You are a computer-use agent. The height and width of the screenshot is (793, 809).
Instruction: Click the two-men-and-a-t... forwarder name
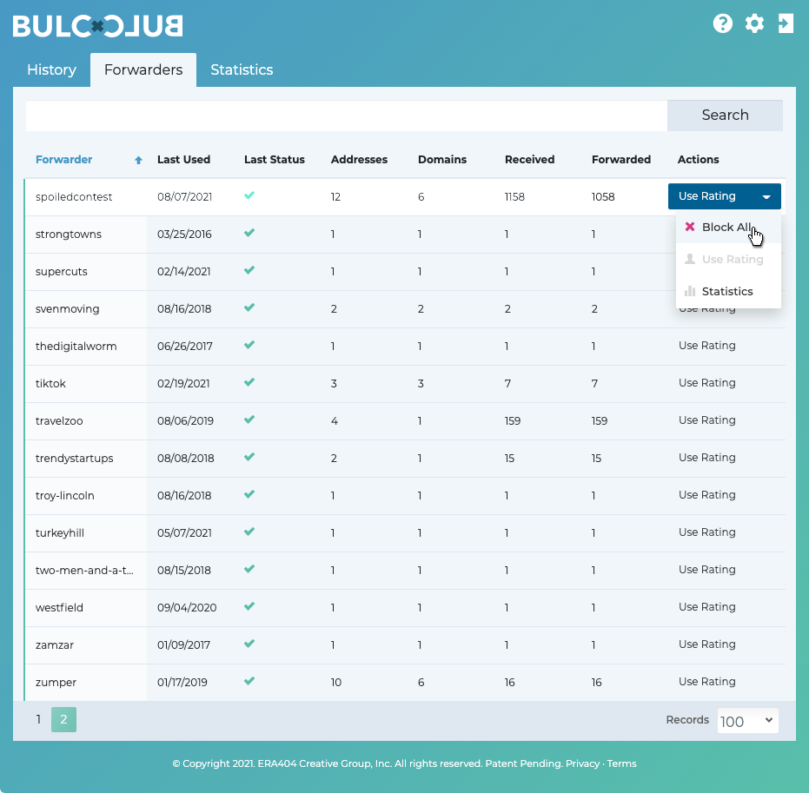pos(84,571)
